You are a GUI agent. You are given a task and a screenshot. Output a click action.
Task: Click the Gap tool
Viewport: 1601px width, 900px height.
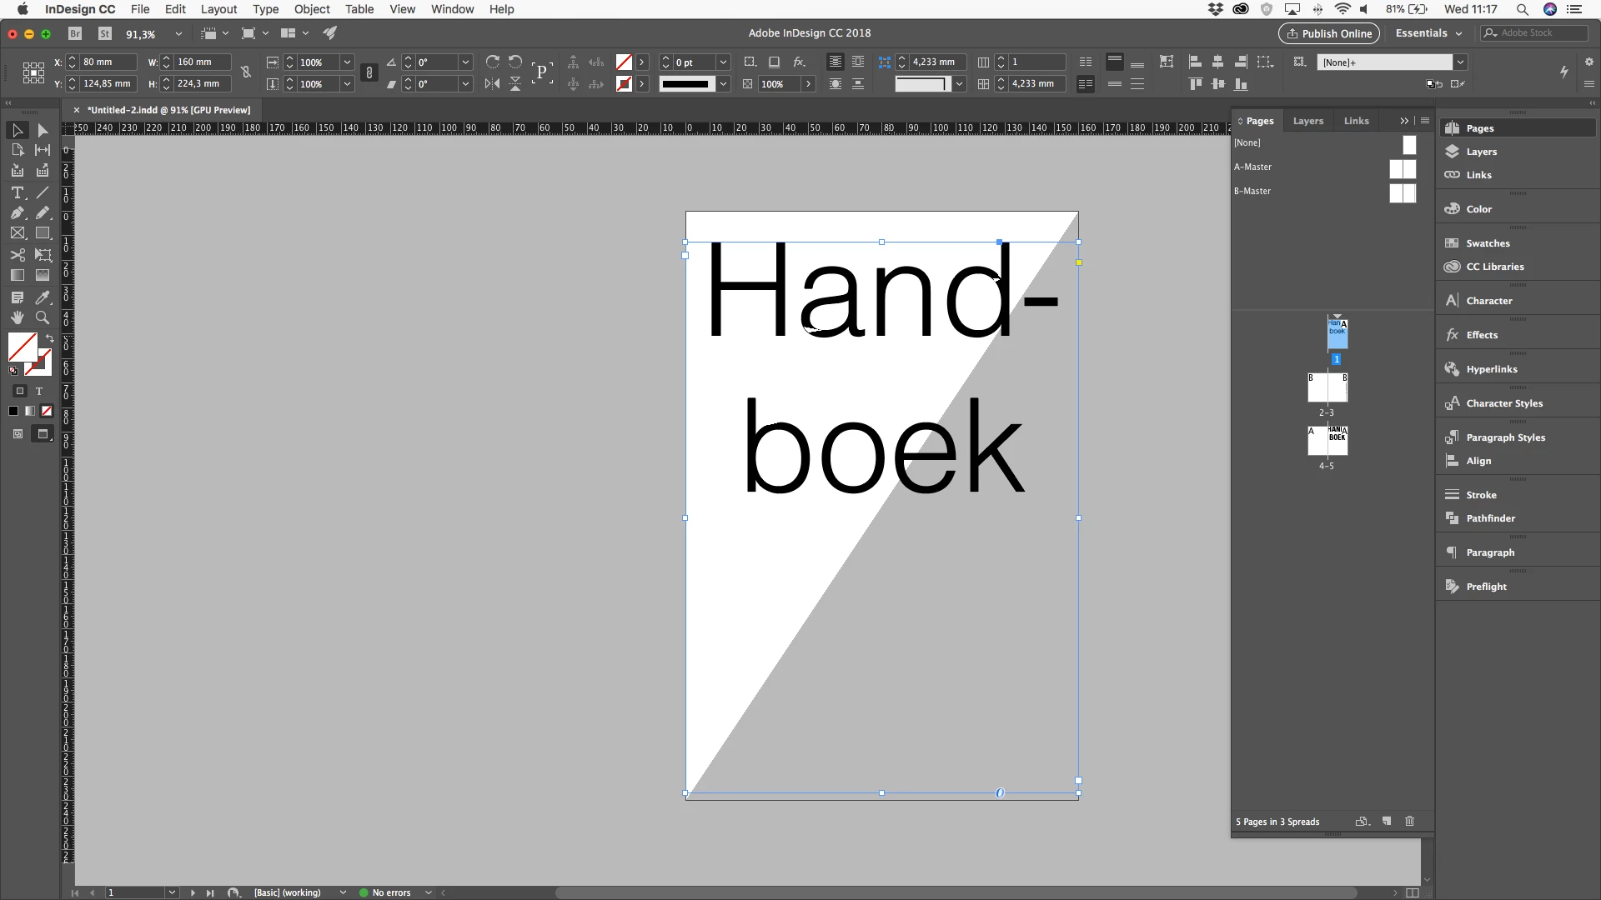pyautogui.click(x=43, y=150)
